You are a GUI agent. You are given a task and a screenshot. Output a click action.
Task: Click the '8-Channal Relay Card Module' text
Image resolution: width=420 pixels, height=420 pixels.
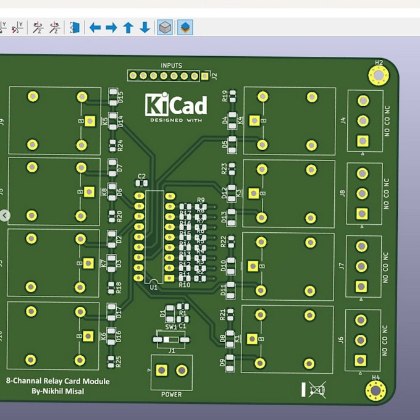[58, 381]
